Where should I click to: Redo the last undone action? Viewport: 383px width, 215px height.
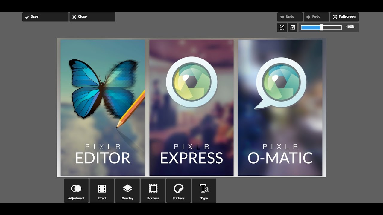click(x=316, y=17)
